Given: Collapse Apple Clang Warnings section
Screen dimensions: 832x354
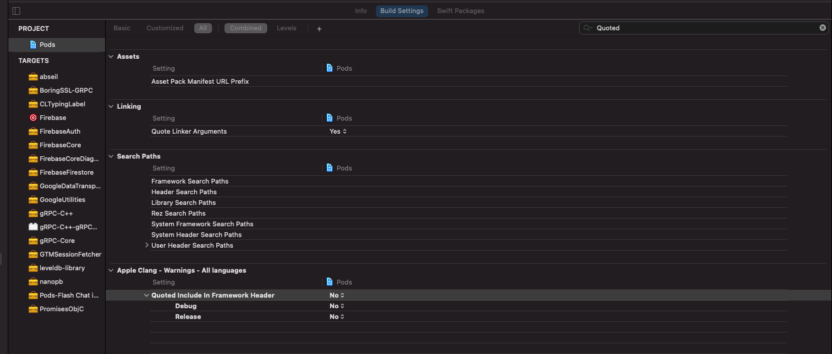Looking at the screenshot, I should point(111,270).
